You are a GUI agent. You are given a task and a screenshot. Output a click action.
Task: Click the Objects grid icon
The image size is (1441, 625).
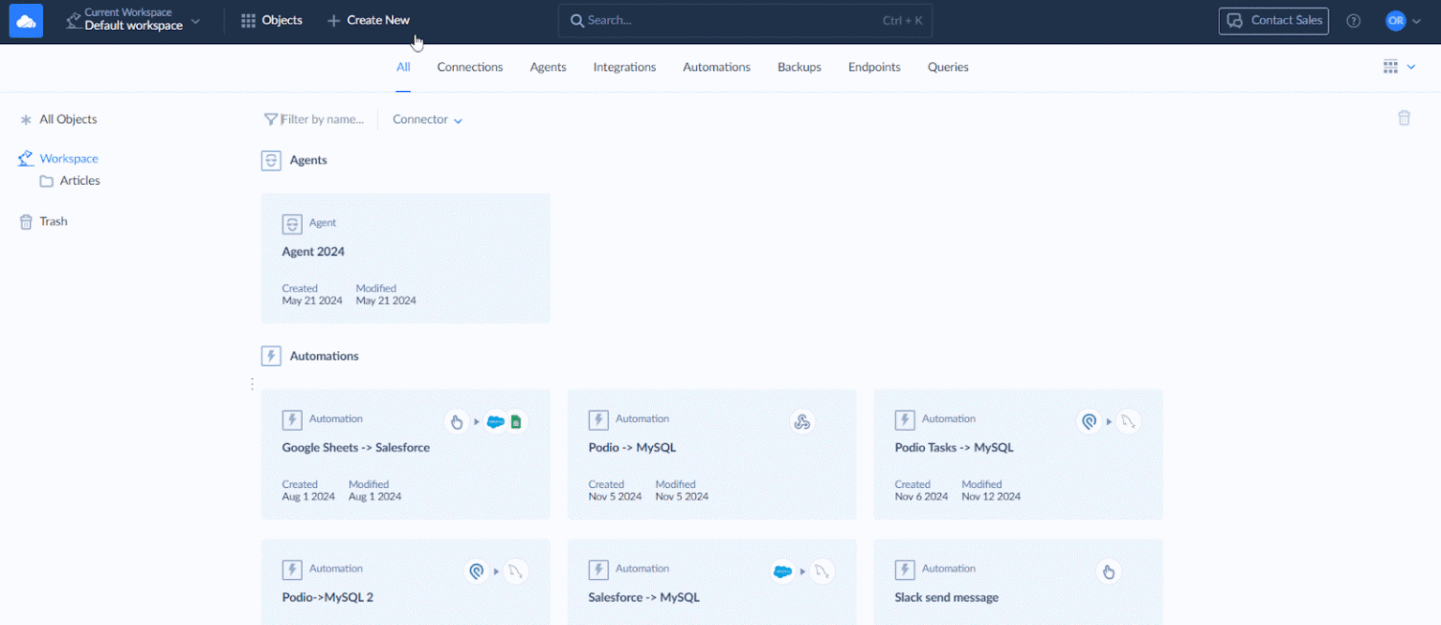(249, 21)
